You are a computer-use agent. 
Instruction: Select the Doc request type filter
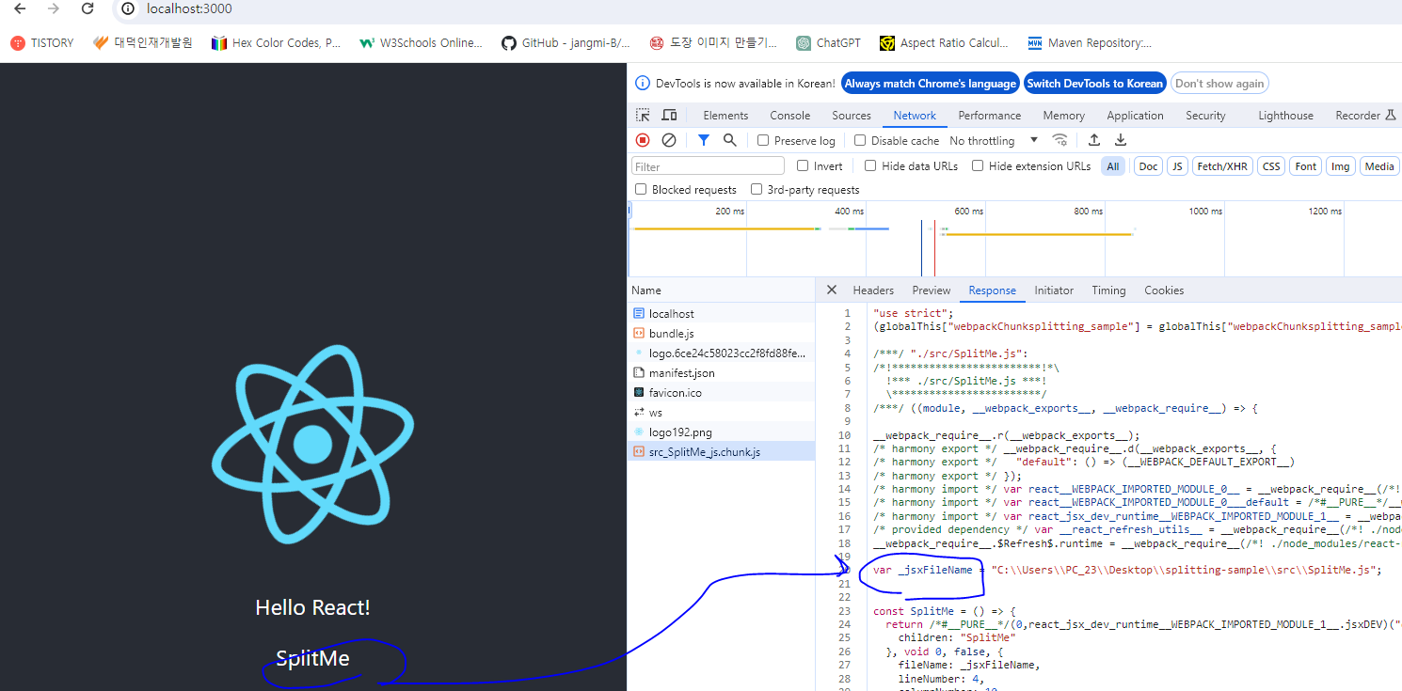tap(1148, 166)
